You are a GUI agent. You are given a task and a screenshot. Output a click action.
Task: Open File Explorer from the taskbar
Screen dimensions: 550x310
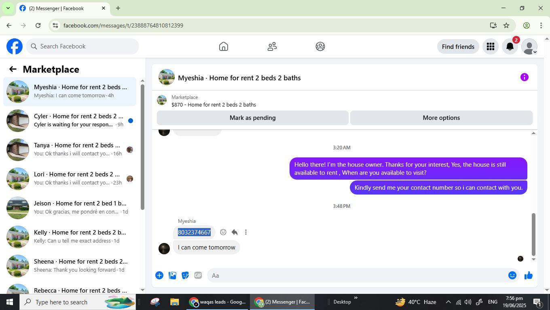[174, 302]
